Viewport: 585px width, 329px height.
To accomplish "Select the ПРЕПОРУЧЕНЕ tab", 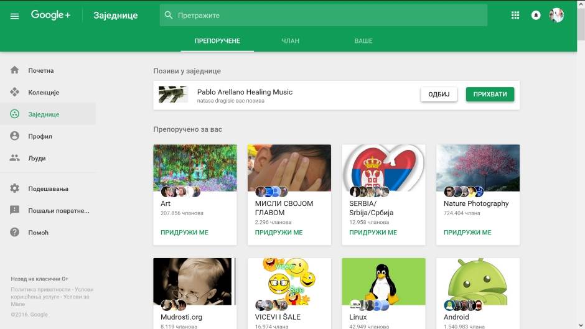I will pyautogui.click(x=217, y=41).
